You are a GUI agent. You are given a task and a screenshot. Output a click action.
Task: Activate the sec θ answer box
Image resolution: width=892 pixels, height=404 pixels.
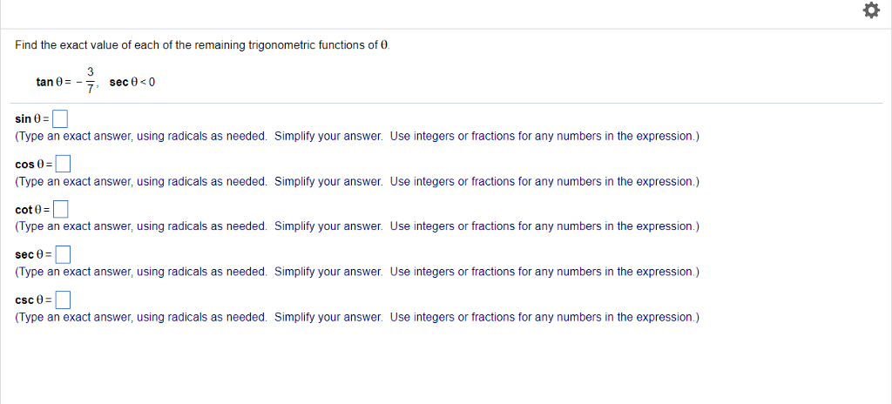[x=63, y=254]
